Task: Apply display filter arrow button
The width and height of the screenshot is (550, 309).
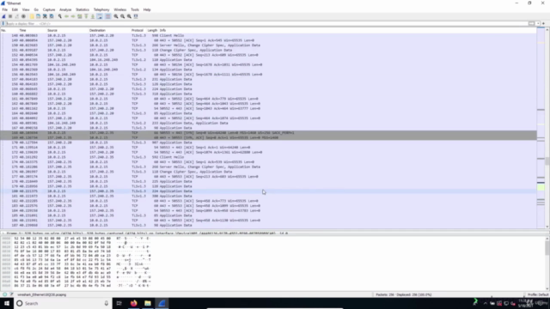Action: click(x=532, y=23)
